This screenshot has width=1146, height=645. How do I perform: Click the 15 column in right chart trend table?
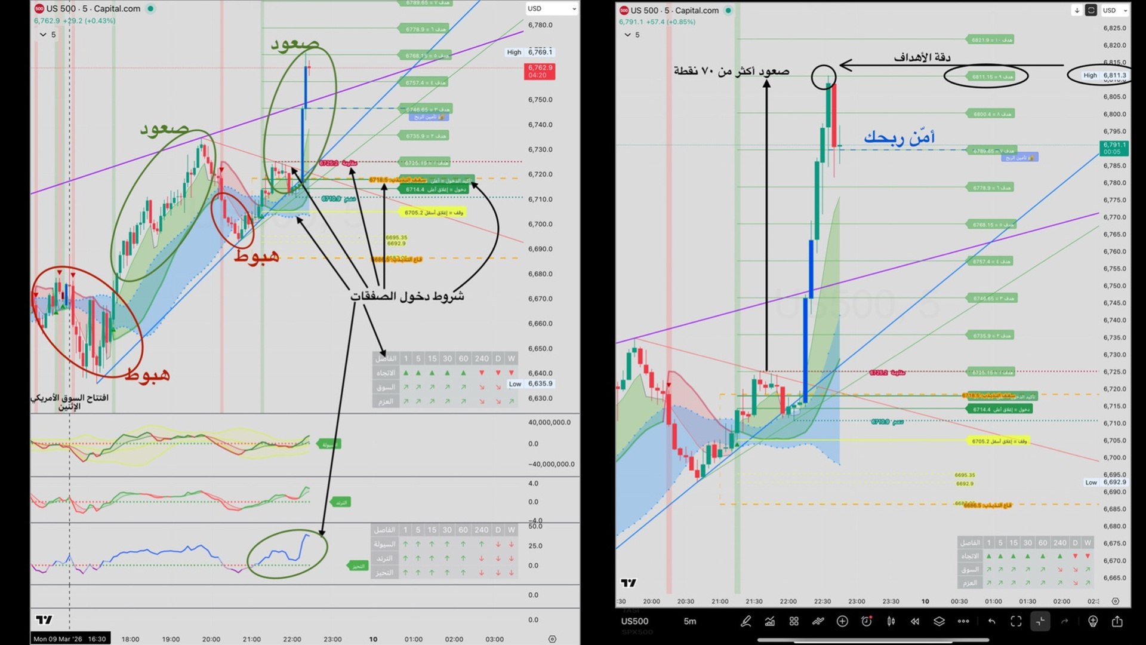point(1013,543)
